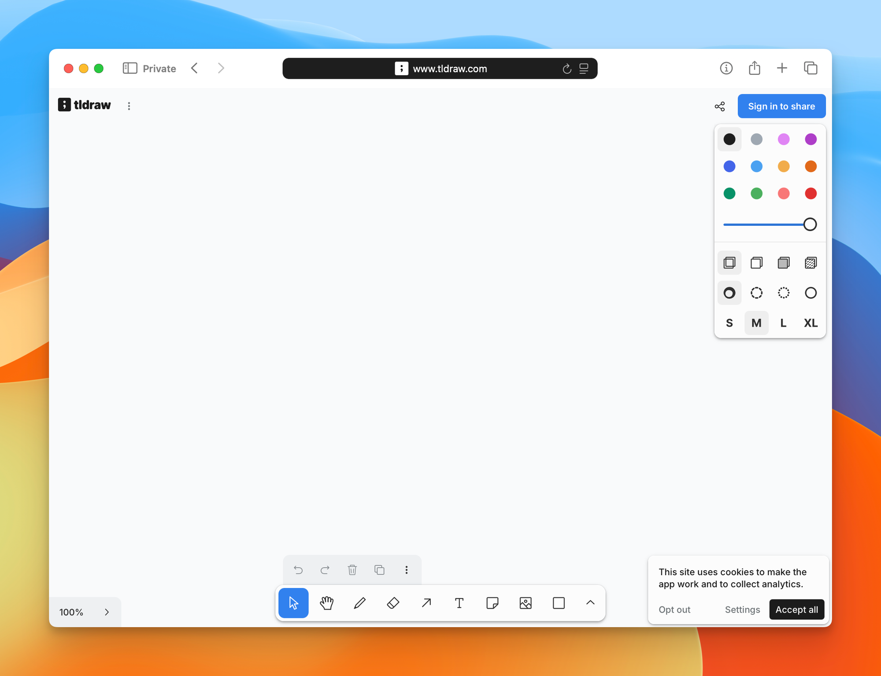The height and width of the screenshot is (676, 881).
Task: Set size to M
Action: coord(757,323)
